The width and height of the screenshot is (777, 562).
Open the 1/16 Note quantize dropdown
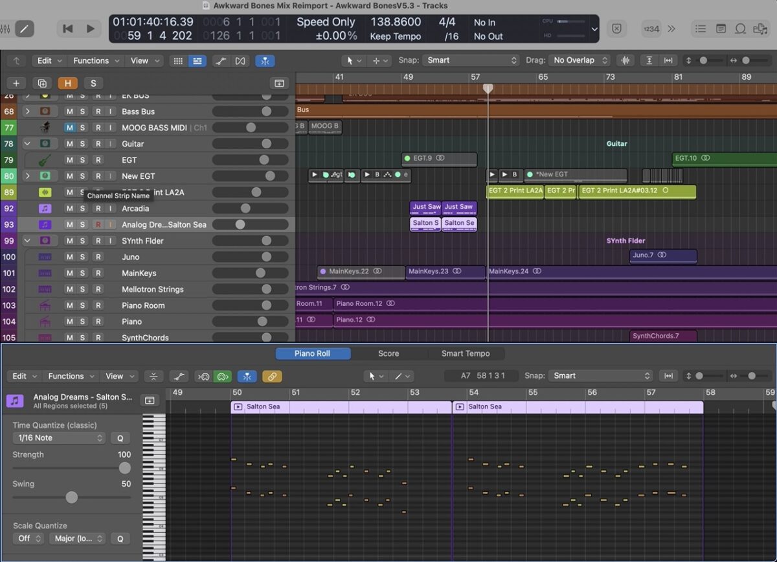(x=58, y=438)
